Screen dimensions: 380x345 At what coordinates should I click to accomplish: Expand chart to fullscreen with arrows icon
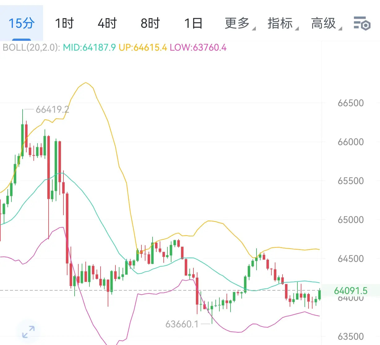(x=28, y=332)
